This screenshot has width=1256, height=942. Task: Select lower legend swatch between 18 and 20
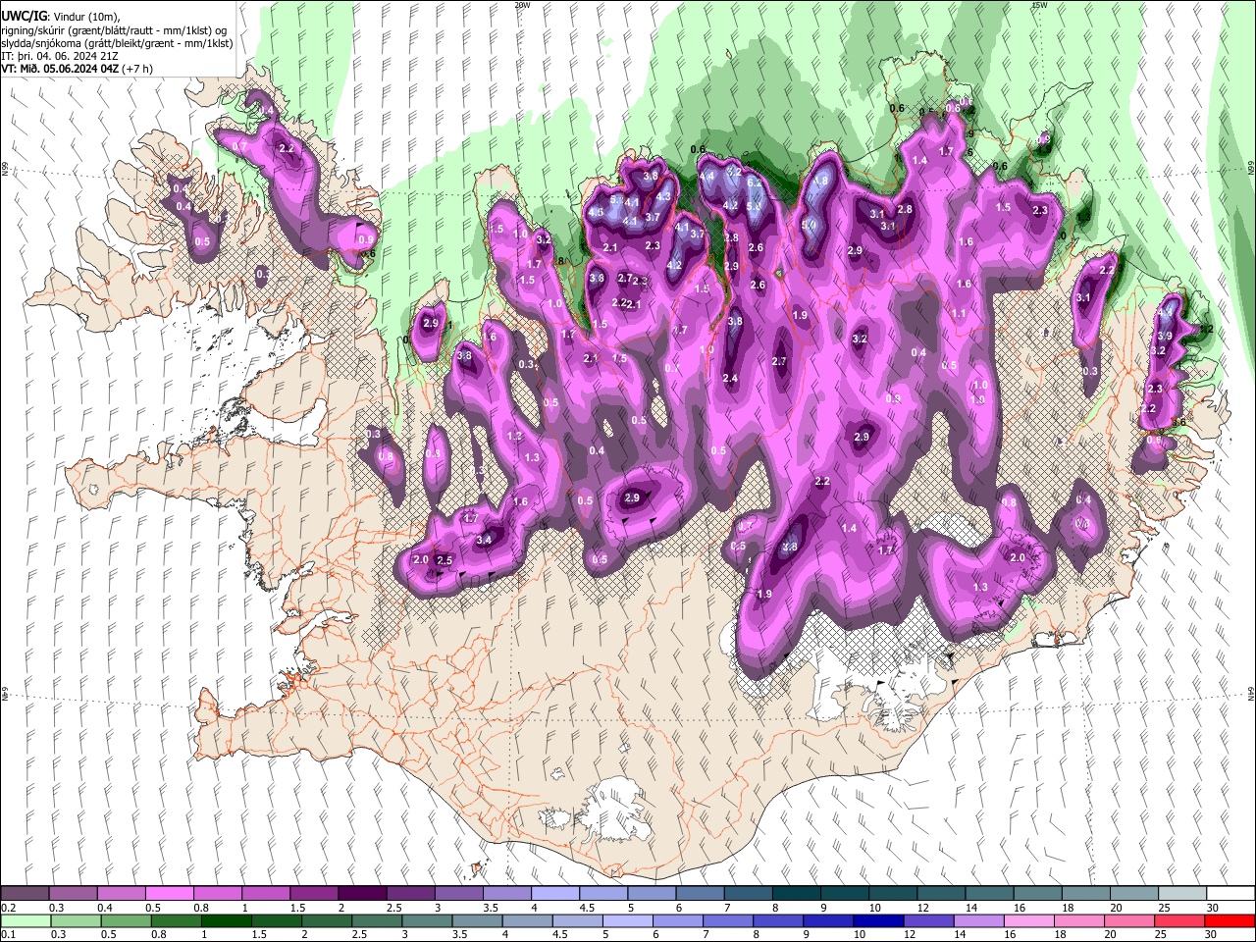point(1078,920)
